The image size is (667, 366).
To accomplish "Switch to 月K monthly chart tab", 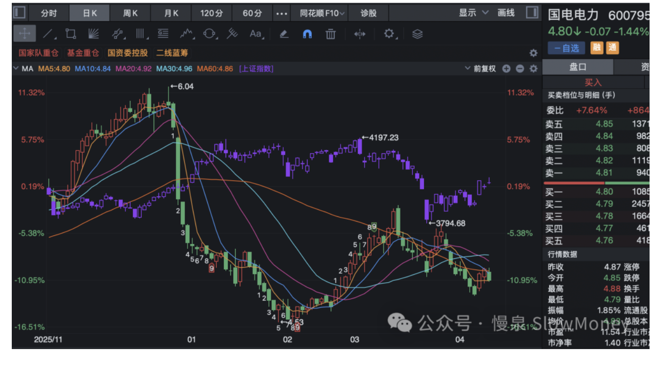I will [x=171, y=13].
